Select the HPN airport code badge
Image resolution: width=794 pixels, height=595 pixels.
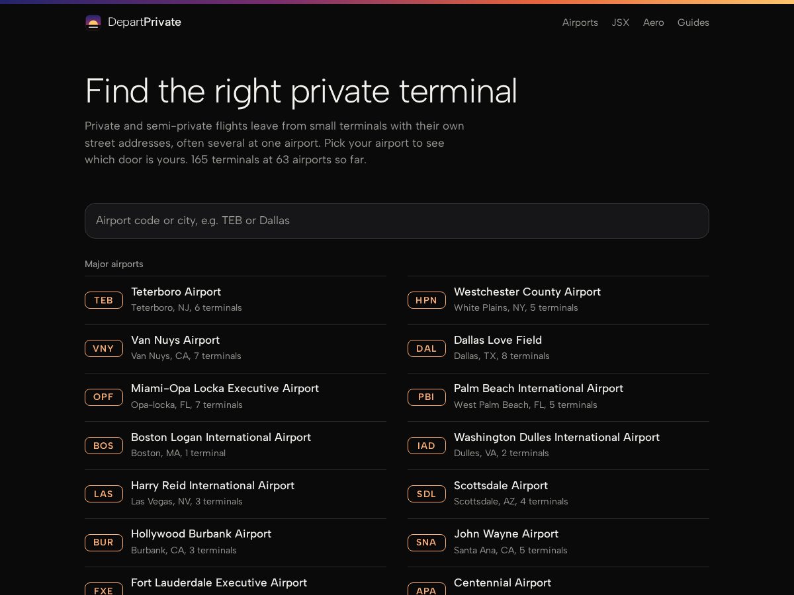(427, 300)
